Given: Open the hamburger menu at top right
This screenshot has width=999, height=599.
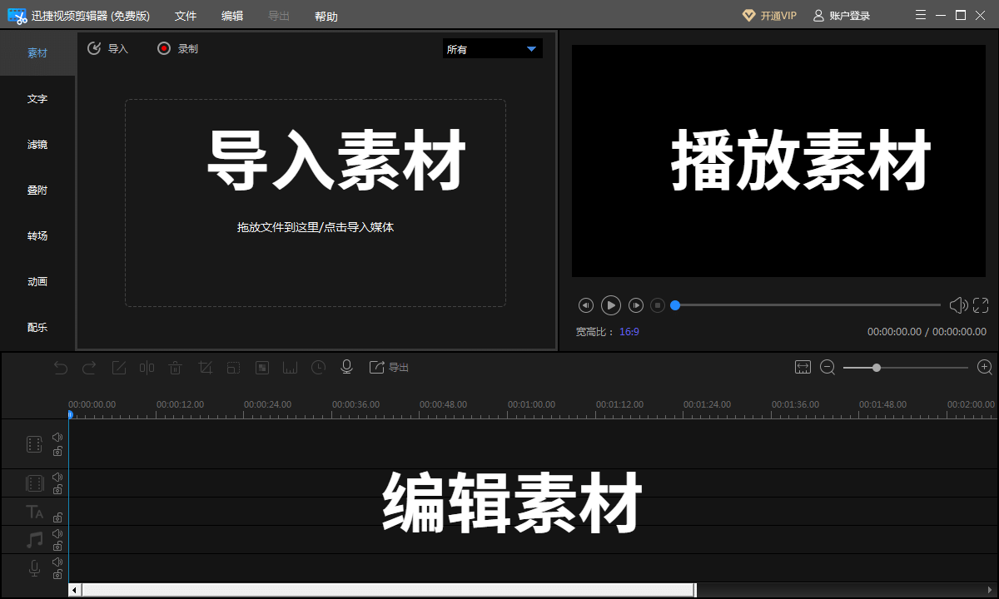Looking at the screenshot, I should point(921,14).
